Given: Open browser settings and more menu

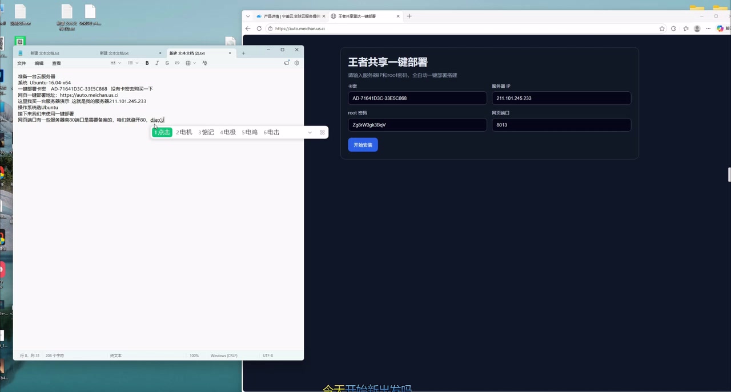Looking at the screenshot, I should click(709, 28).
